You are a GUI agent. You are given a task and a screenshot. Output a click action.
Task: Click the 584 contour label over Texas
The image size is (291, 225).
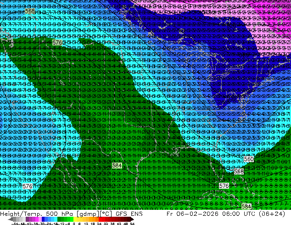(117, 165)
